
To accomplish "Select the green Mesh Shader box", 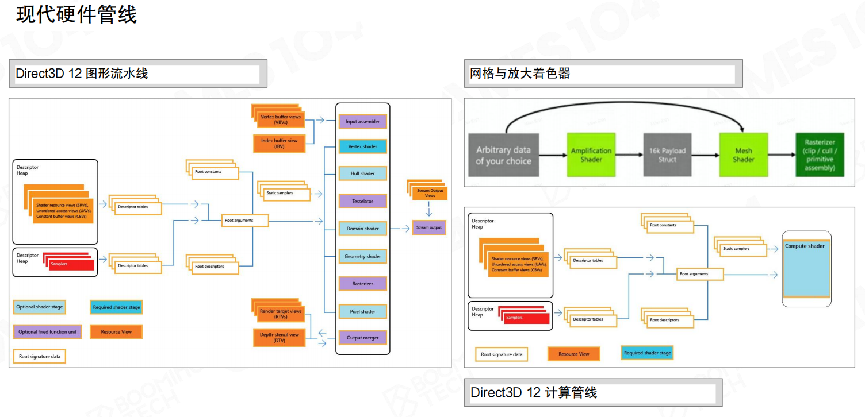I will [x=743, y=155].
